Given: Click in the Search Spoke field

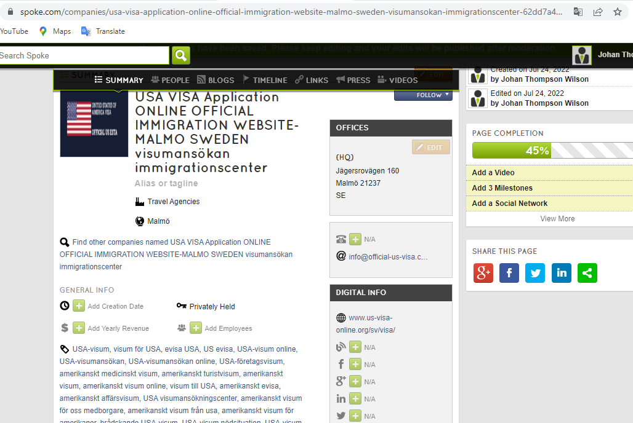Looking at the screenshot, I should (84, 55).
